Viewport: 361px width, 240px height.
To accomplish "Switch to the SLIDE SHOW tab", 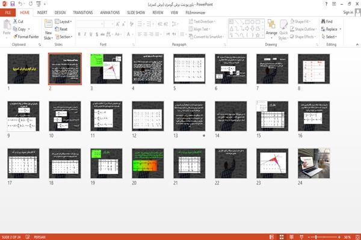I will tap(136, 13).
